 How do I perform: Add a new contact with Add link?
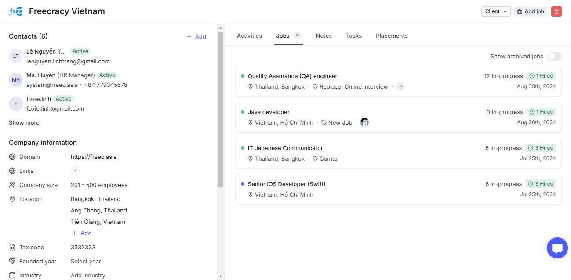[x=196, y=36]
